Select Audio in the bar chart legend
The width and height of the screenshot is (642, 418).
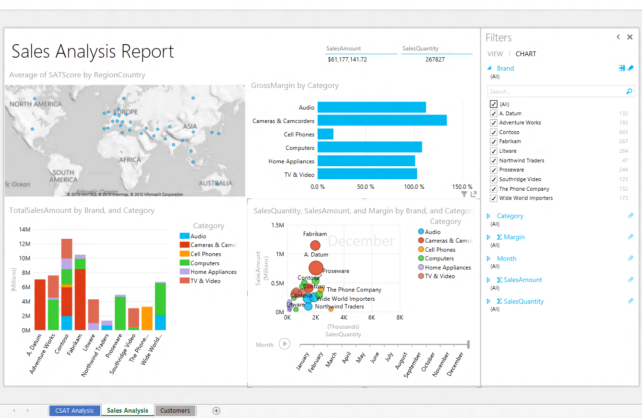coord(193,236)
